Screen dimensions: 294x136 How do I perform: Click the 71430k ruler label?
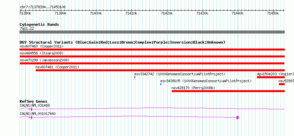(x=202, y=13)
